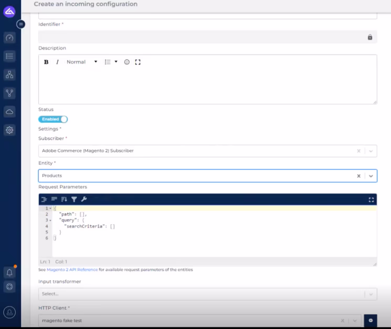Image resolution: width=391 pixels, height=329 pixels.
Task: Expand the HTTP Client dropdown
Action: (x=355, y=321)
